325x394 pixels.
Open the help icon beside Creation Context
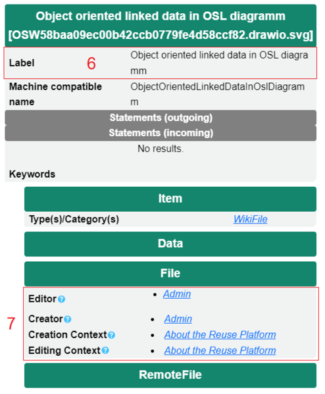point(111,335)
